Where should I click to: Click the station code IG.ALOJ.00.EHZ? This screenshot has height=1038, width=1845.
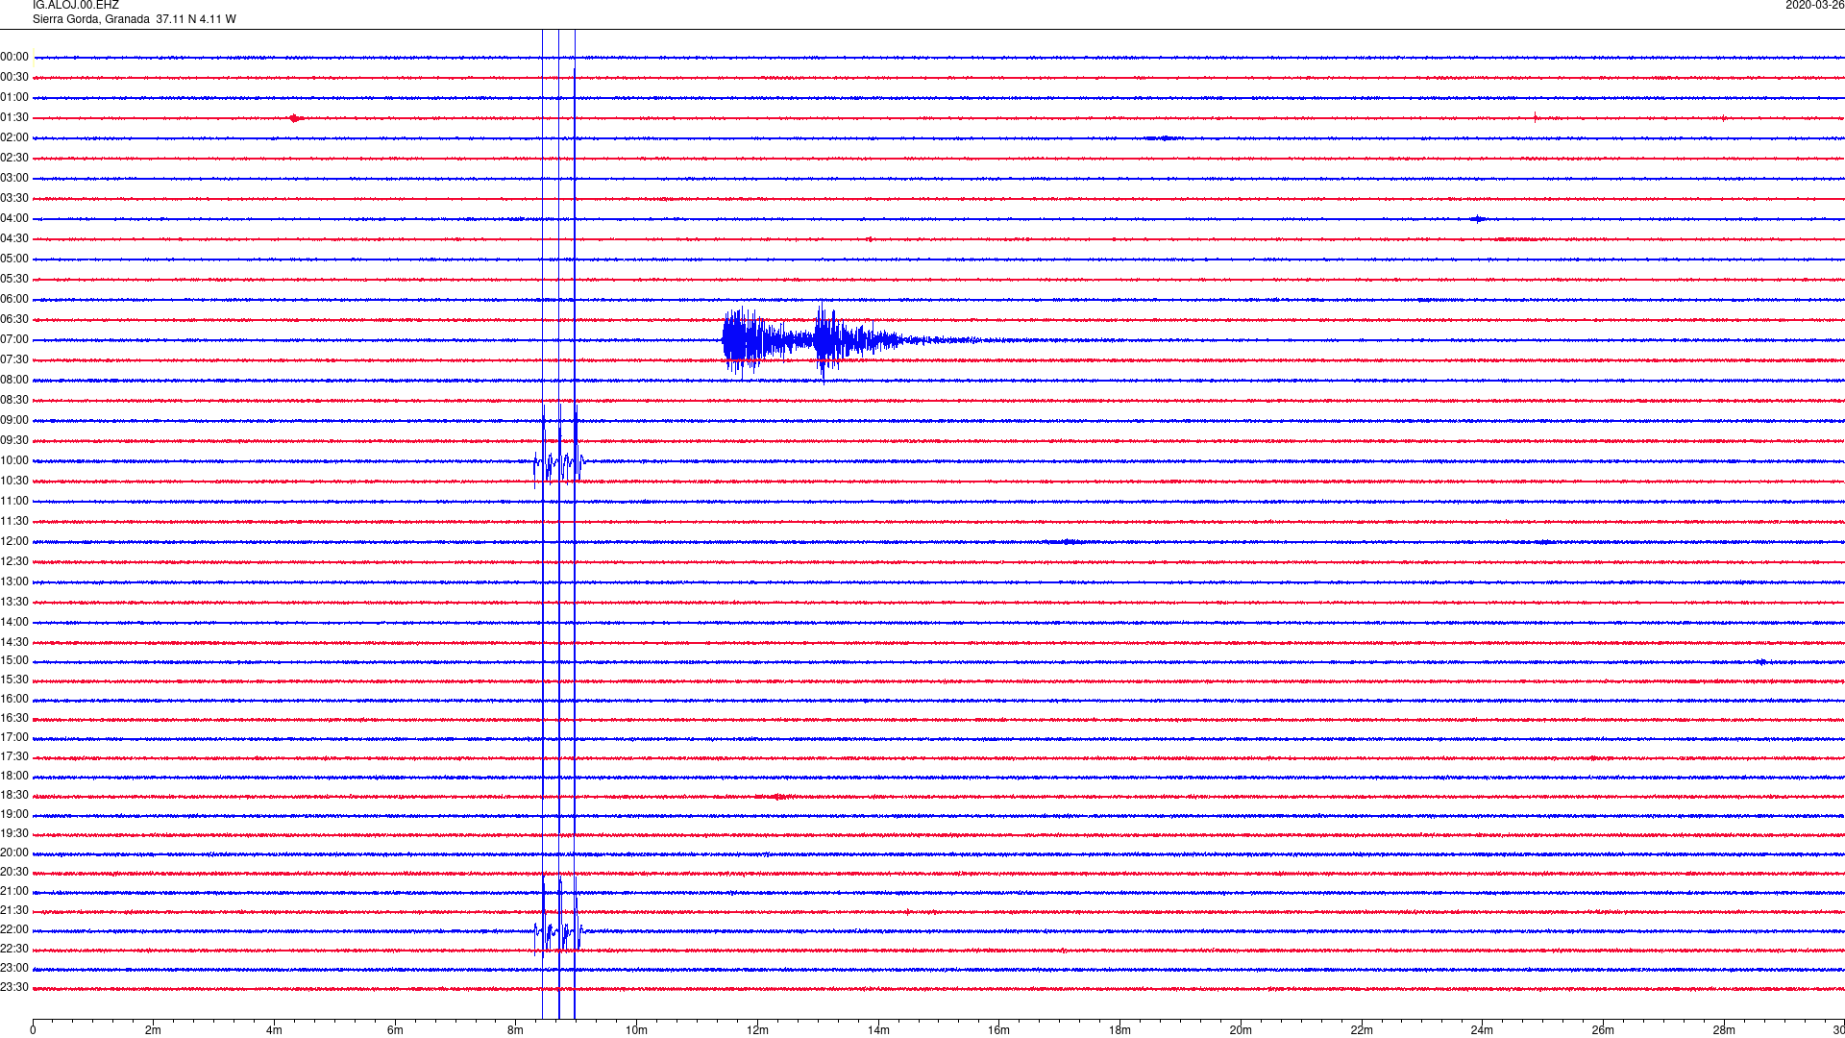76,5
